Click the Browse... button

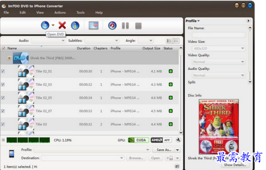(x=136, y=158)
